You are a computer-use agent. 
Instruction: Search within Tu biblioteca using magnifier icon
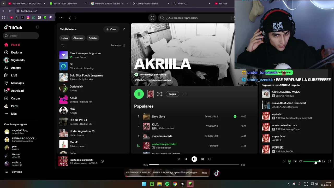(62, 45)
